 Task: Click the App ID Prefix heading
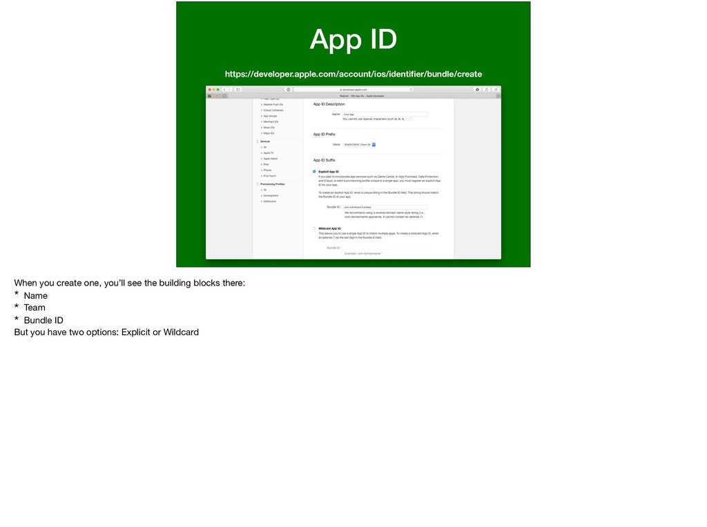(325, 135)
